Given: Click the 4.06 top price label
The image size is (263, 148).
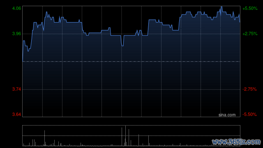Looking at the screenshot, I should [16, 8].
